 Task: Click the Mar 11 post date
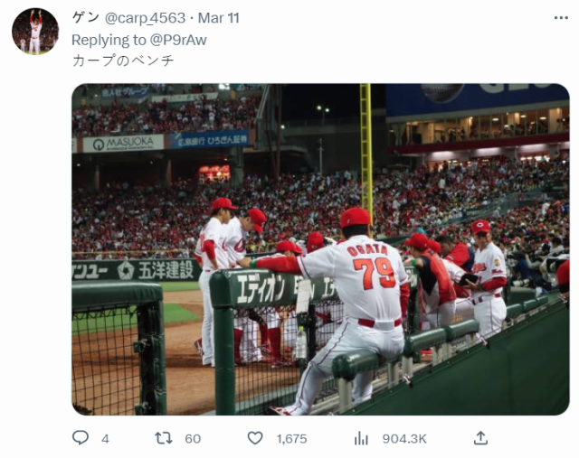219,18
